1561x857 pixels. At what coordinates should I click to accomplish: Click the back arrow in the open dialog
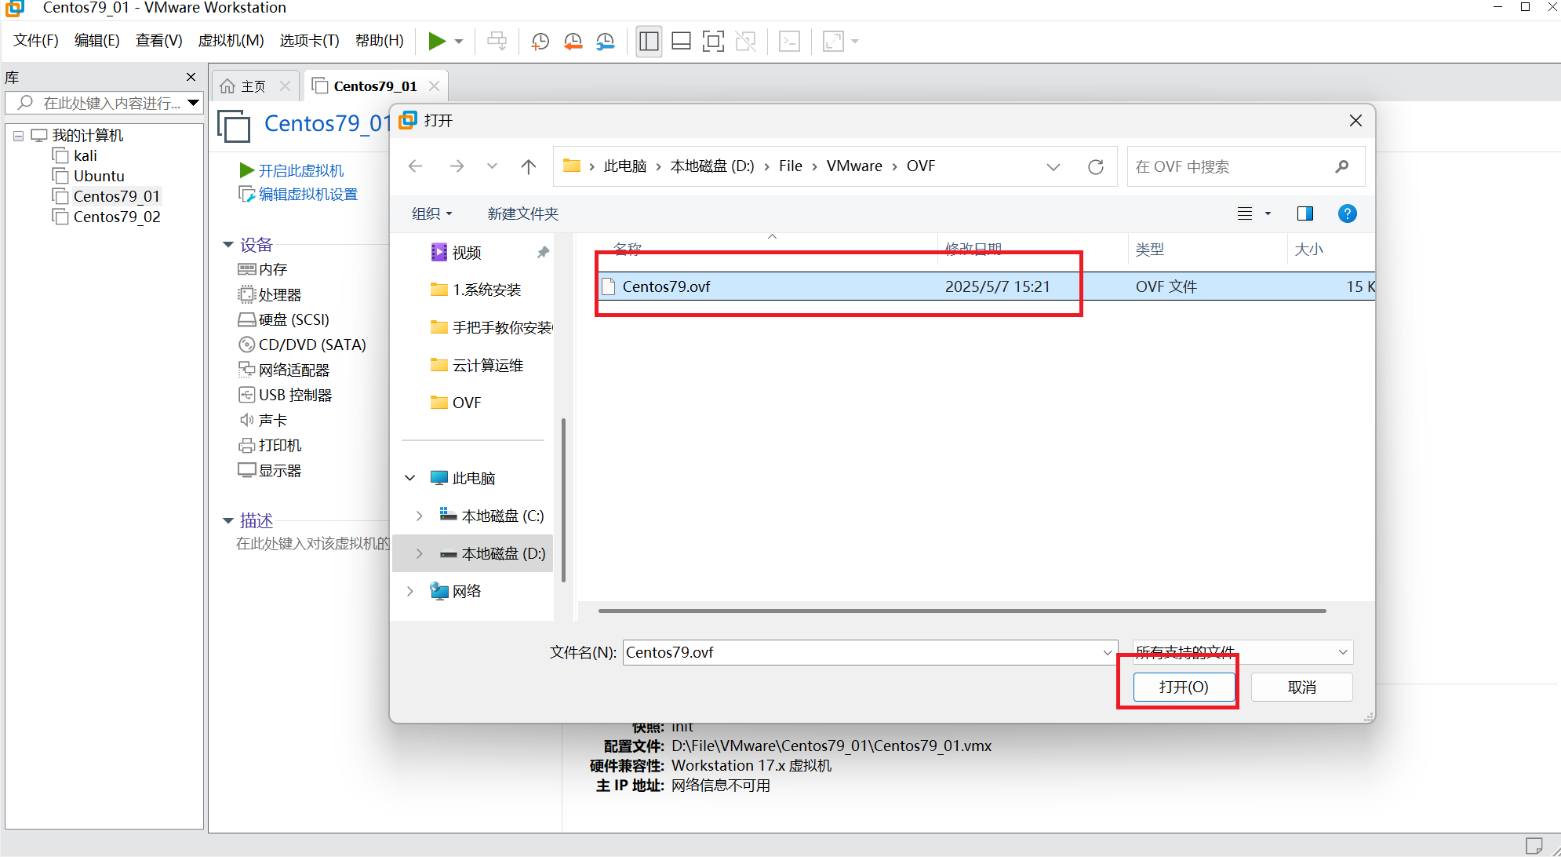(416, 166)
